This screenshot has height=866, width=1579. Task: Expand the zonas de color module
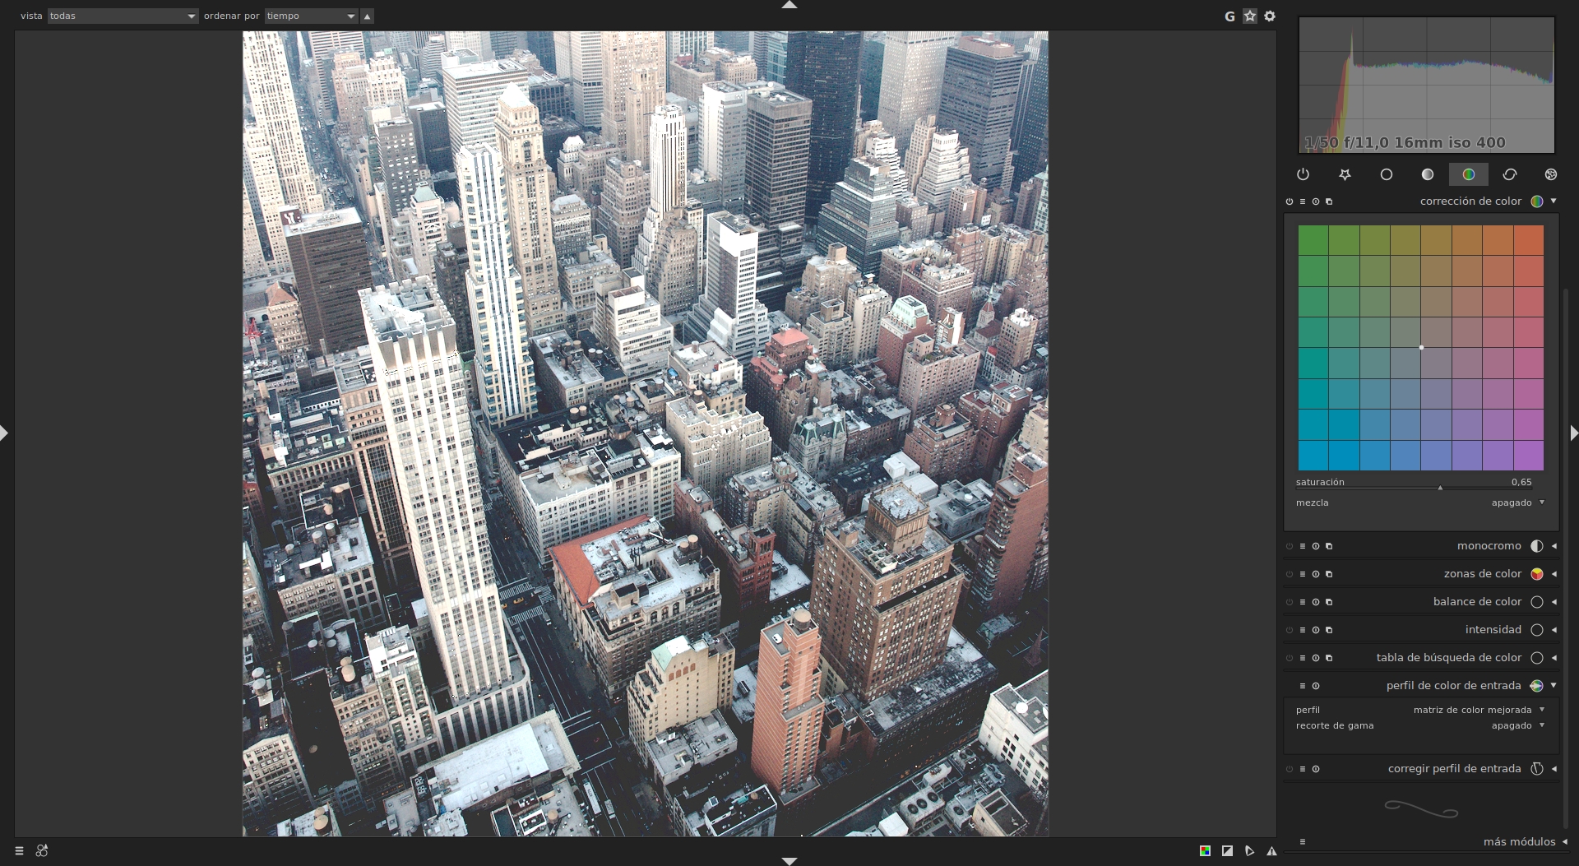(x=1554, y=574)
